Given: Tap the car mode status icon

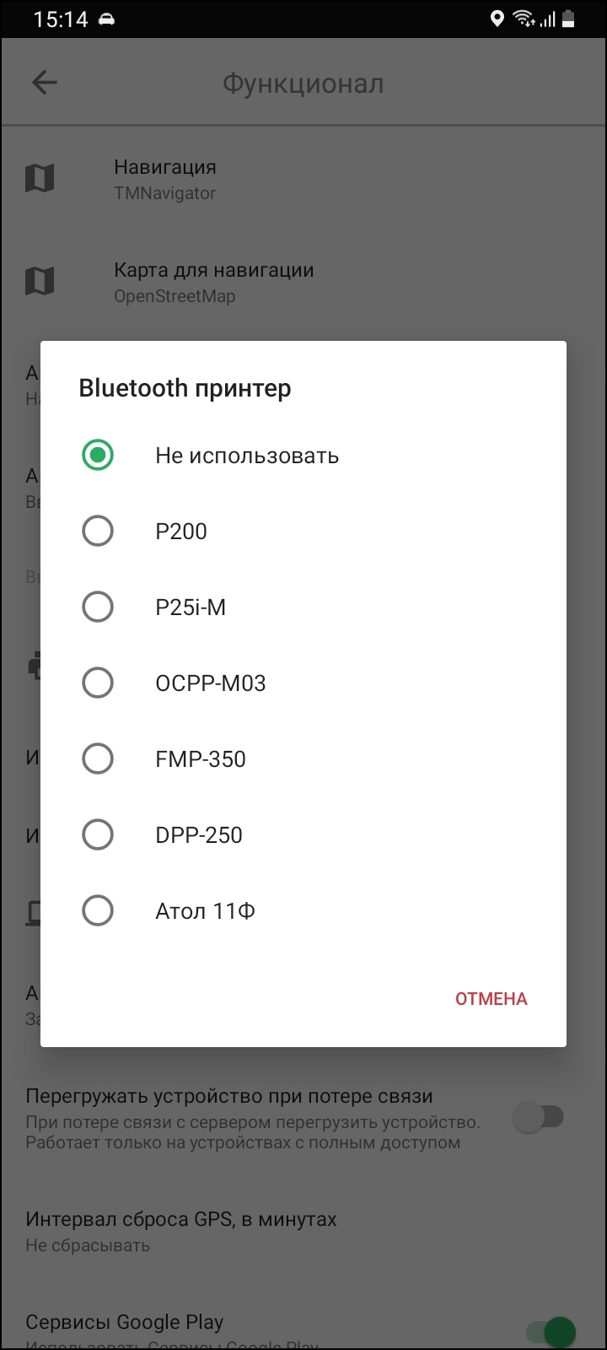Looking at the screenshot, I should coord(107,19).
